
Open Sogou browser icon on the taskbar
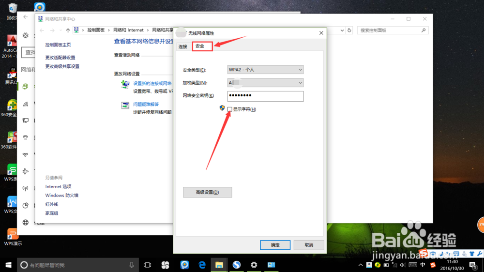237,265
